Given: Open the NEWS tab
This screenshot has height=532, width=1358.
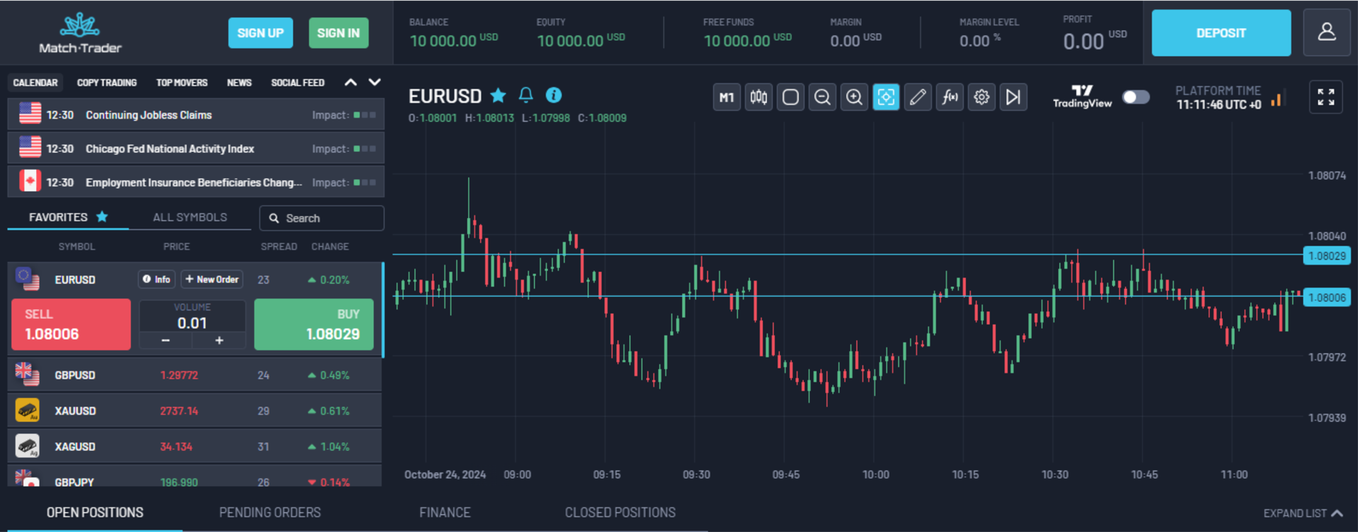Looking at the screenshot, I should click(x=239, y=83).
